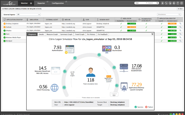
Task: Click the orange 60.3318 duration bar
Action: [132, 27]
